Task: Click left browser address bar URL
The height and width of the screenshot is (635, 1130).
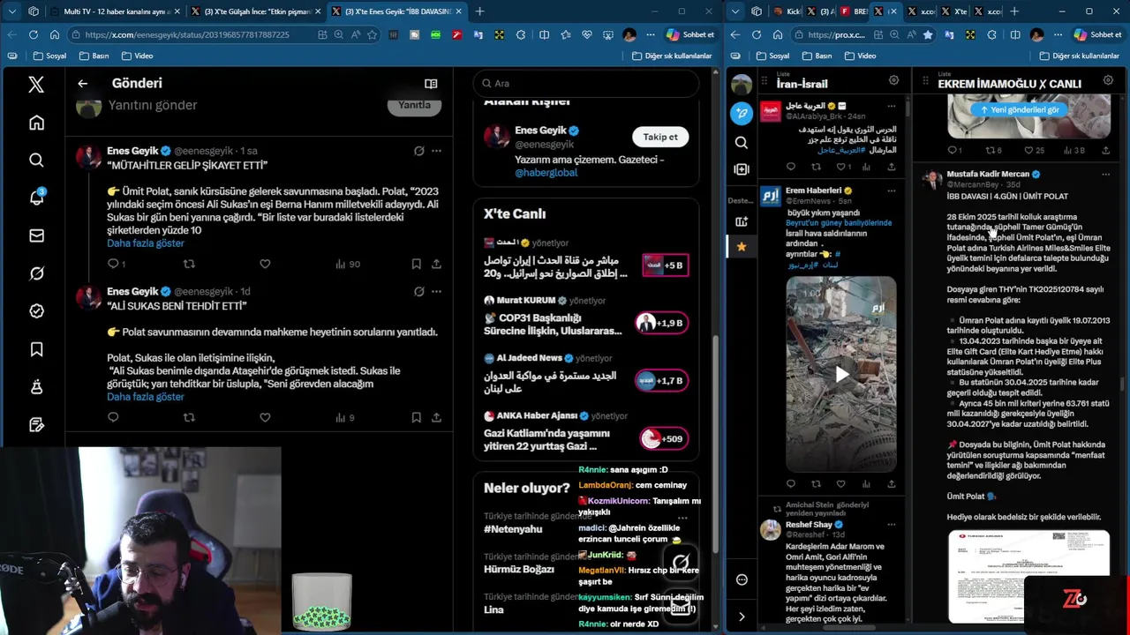Action: (x=187, y=34)
